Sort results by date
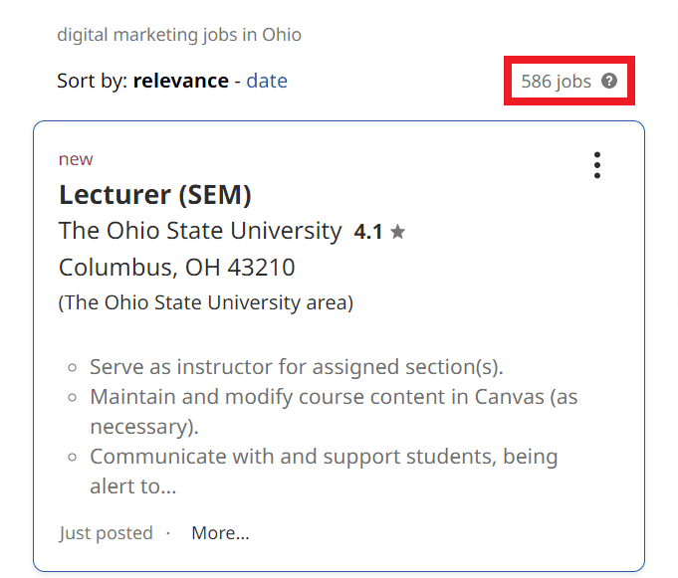Image resolution: width=678 pixels, height=578 pixels. (x=267, y=81)
